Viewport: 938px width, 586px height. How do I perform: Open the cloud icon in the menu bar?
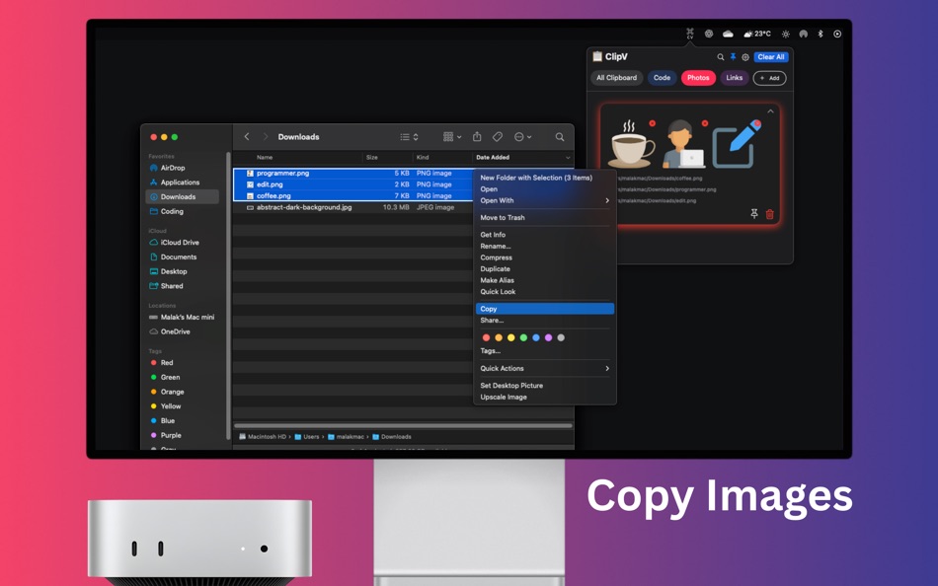(x=728, y=35)
